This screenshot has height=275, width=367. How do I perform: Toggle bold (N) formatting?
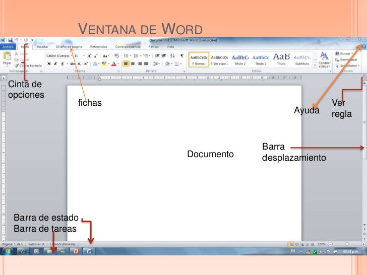pos(49,63)
